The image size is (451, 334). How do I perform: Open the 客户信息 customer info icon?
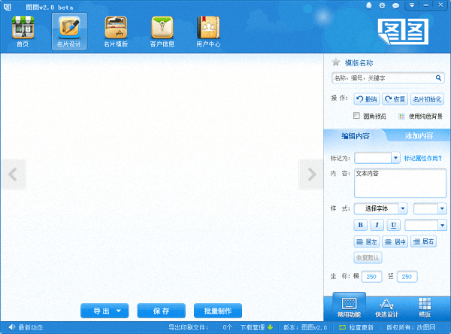tap(162, 32)
